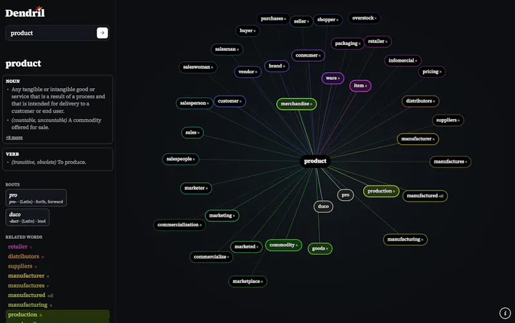Expand '+8 more' noun definitions
The image size is (515, 323).
coord(14,137)
